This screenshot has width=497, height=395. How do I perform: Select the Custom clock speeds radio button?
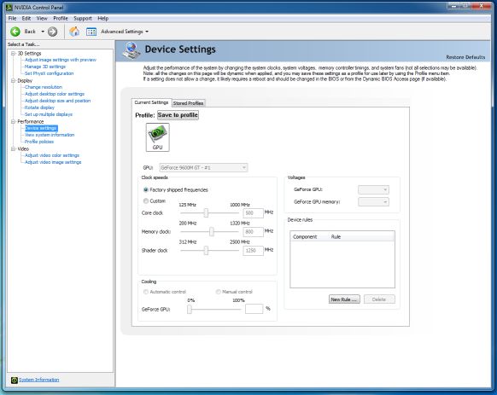pos(146,200)
